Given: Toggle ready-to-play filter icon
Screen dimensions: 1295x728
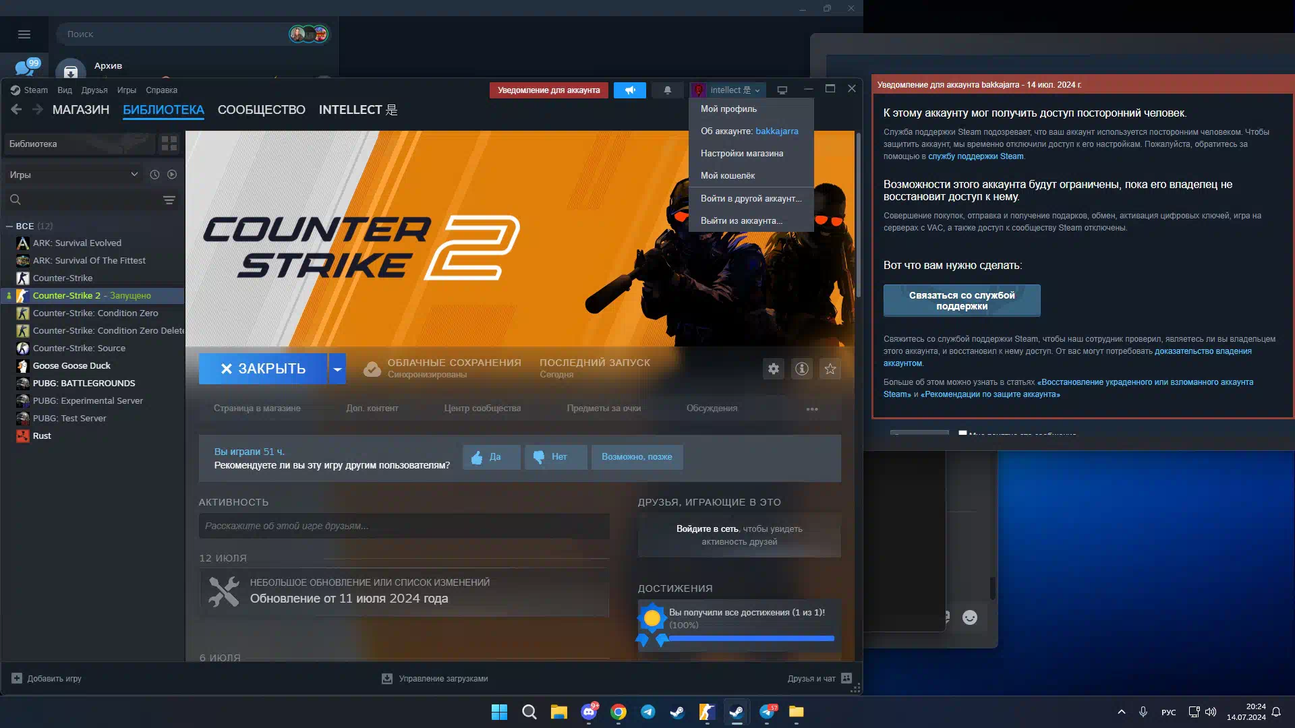Looking at the screenshot, I should tap(172, 175).
